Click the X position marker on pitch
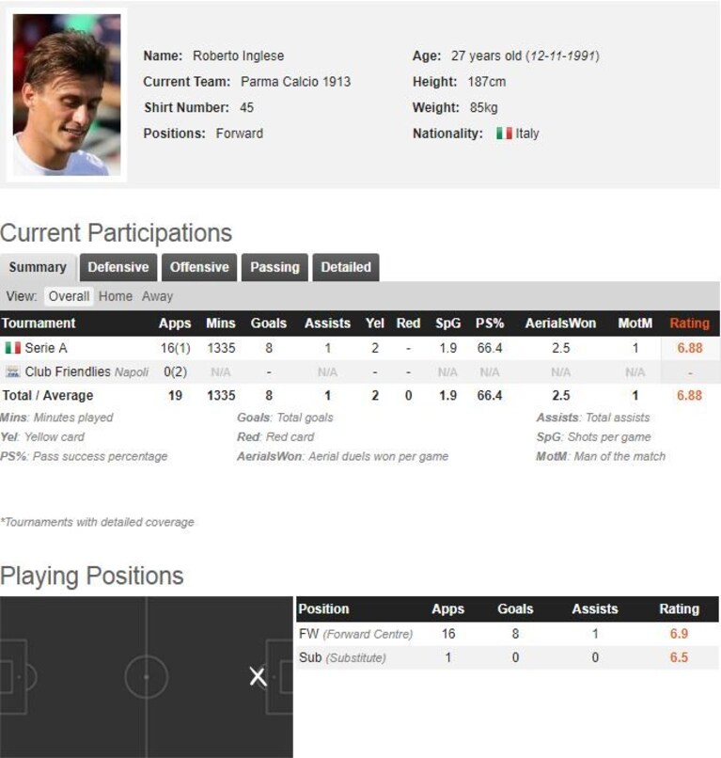The height and width of the screenshot is (758, 721). (x=259, y=676)
